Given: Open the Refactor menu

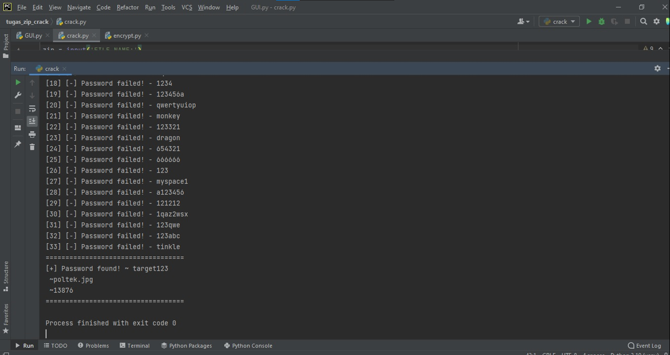Looking at the screenshot, I should [x=128, y=7].
